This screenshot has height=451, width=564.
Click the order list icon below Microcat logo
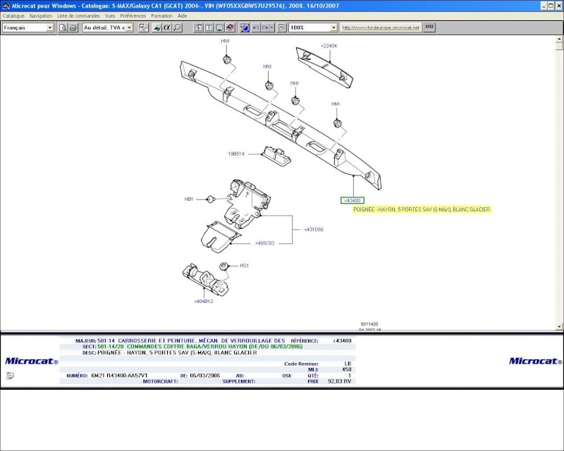click(10, 376)
